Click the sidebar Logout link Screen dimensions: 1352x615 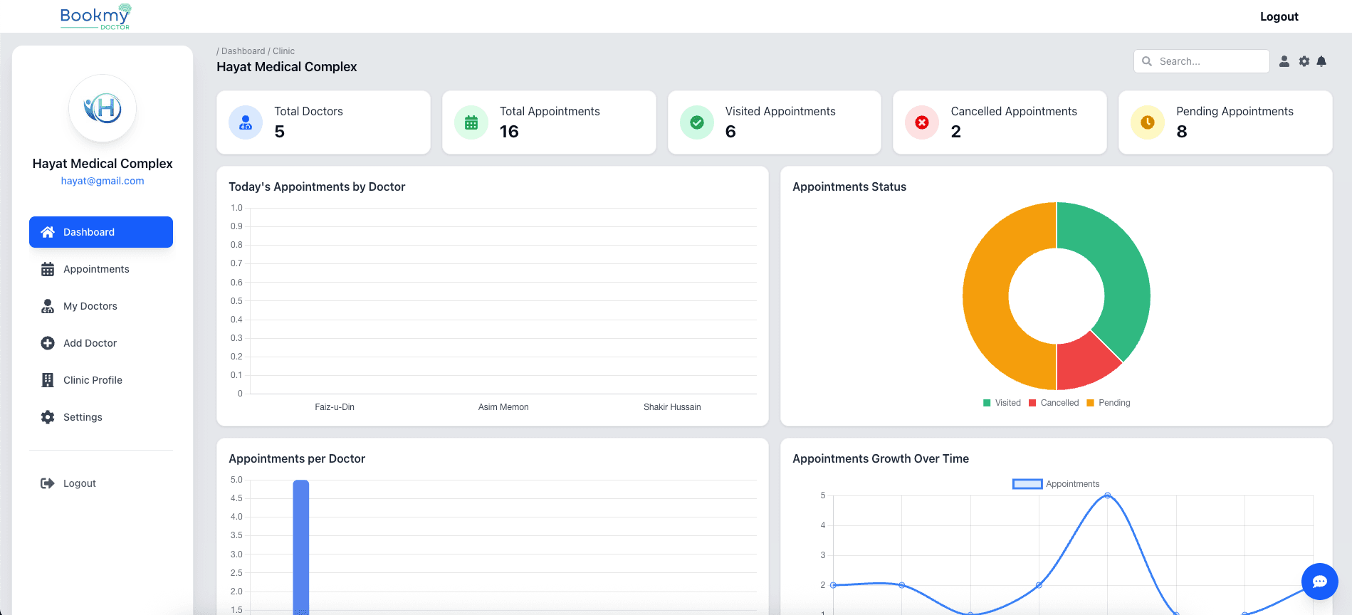101,483
